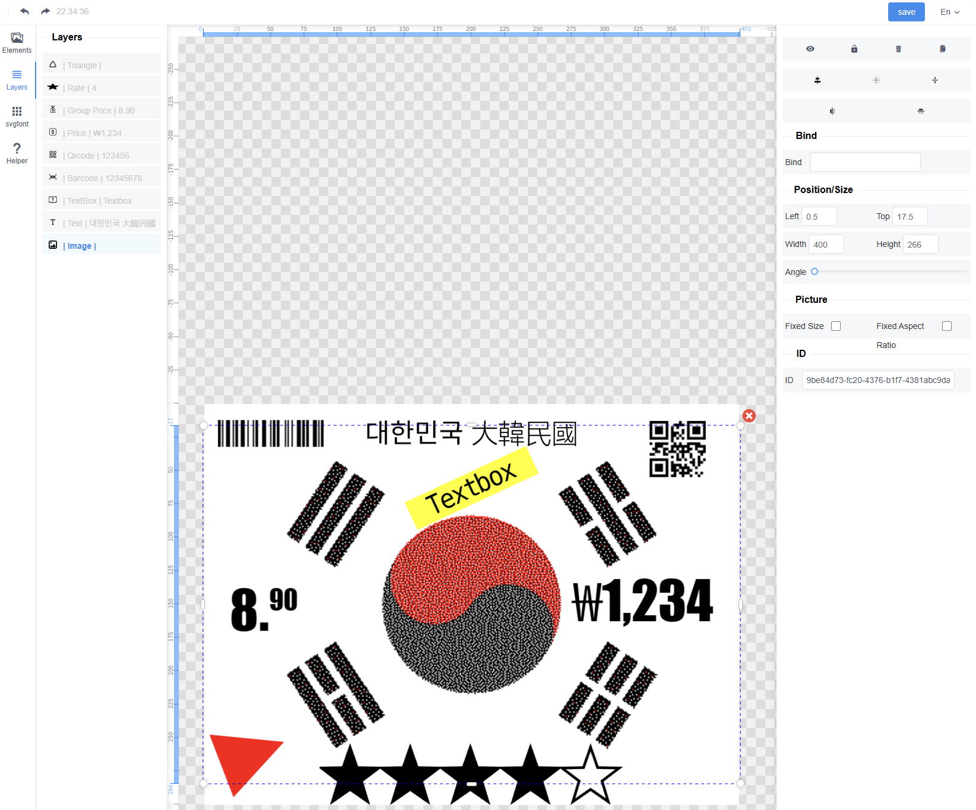976x810 pixels.
Task: Click the Top position field
Action: (910, 217)
